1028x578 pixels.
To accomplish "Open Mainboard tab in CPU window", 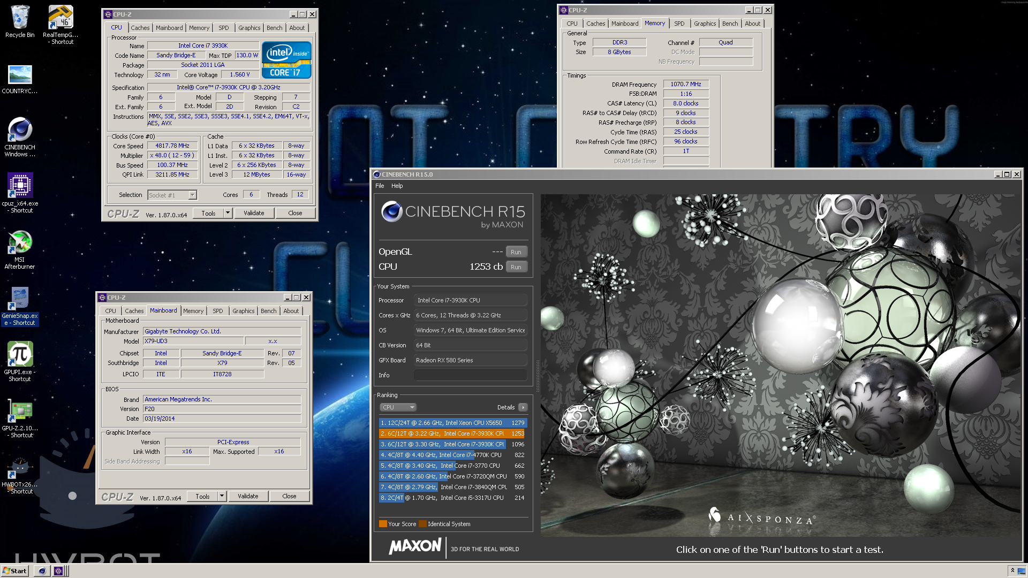I will click(169, 28).
